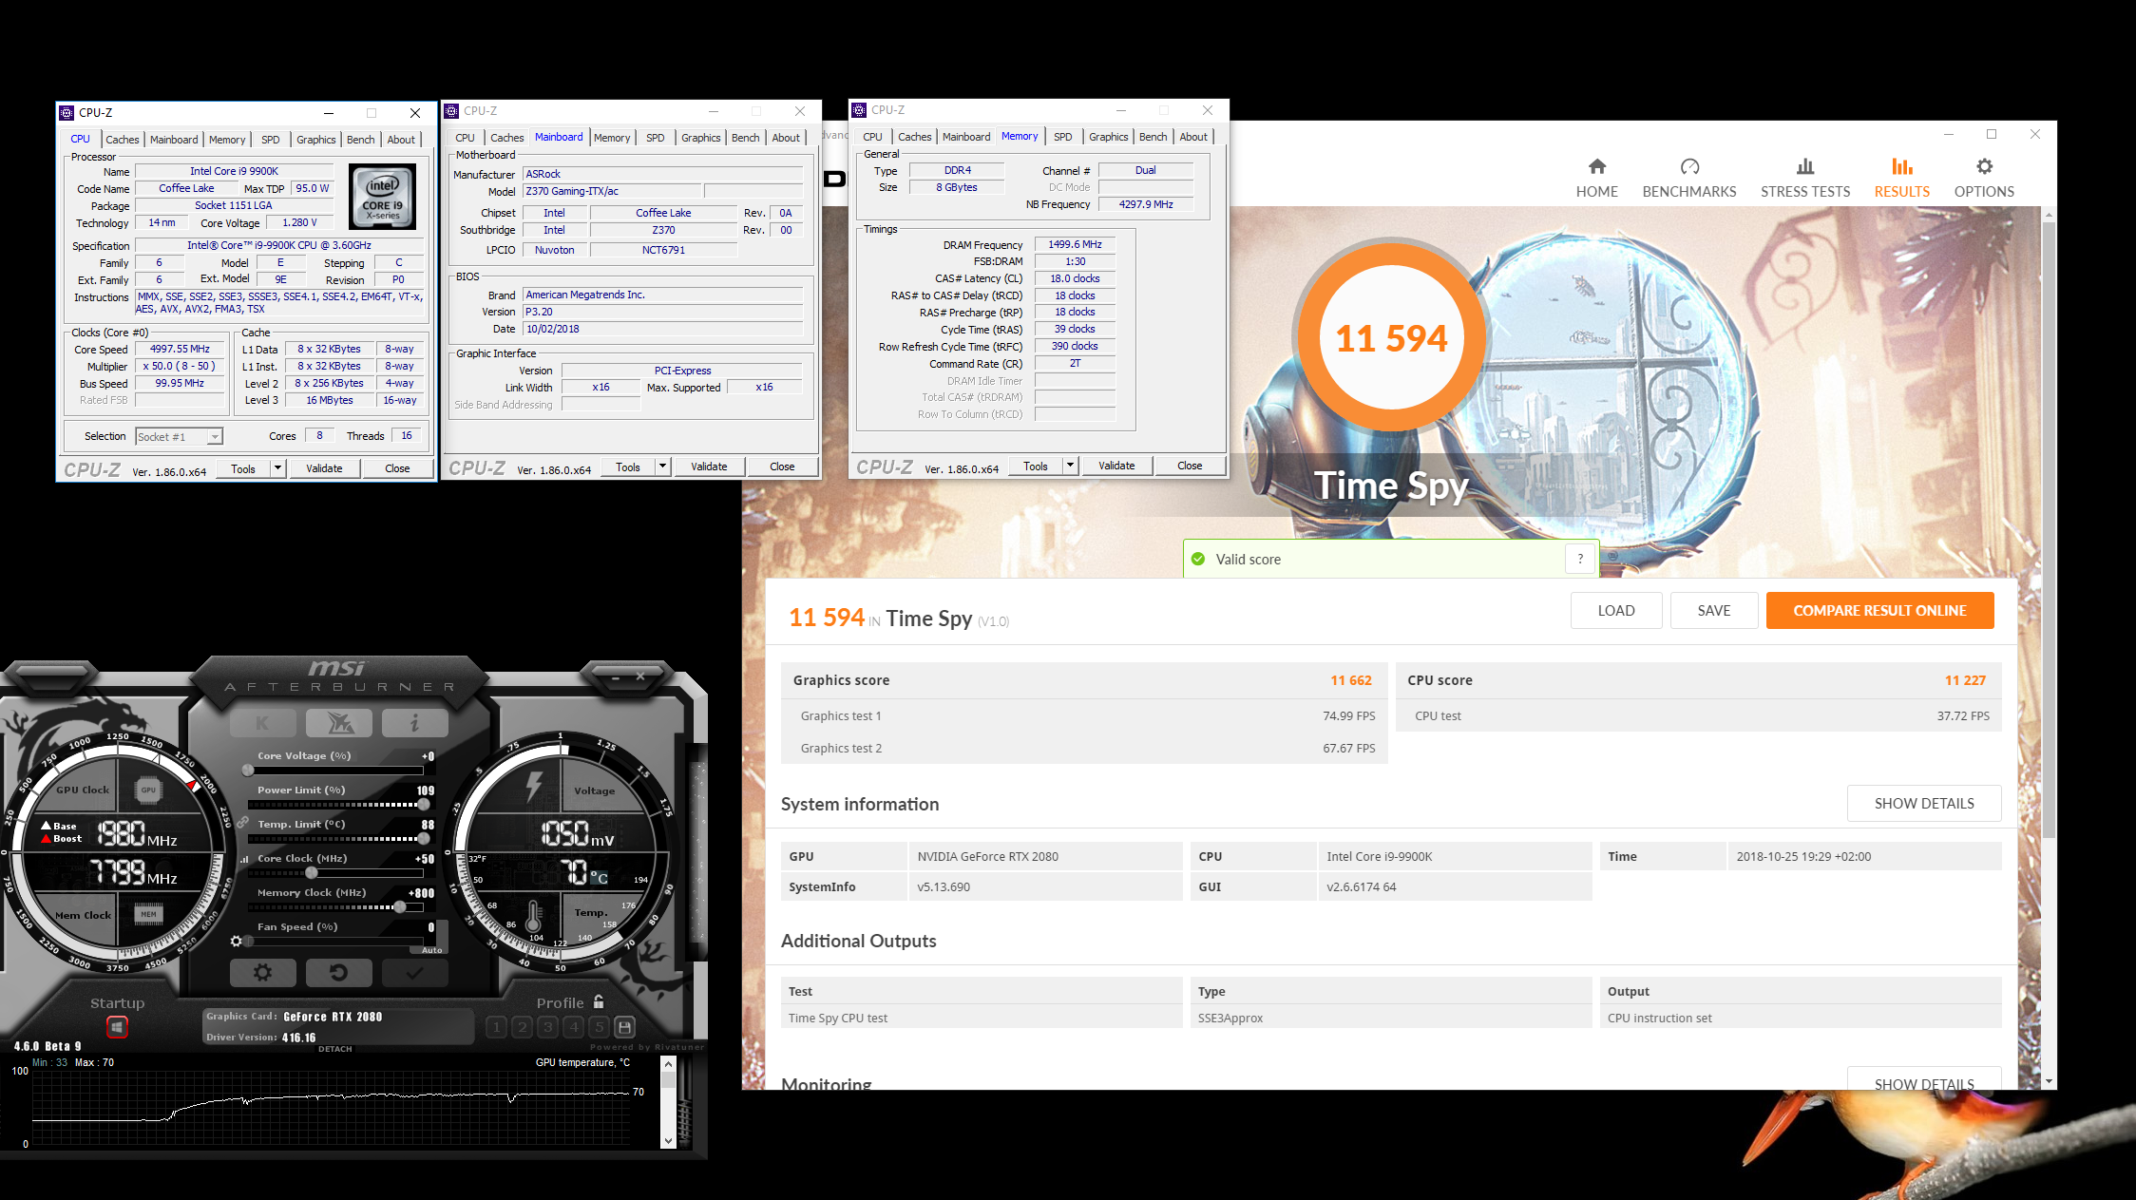
Task: Click Validate in CPU-Z CPU-tab window
Action: tap(324, 468)
